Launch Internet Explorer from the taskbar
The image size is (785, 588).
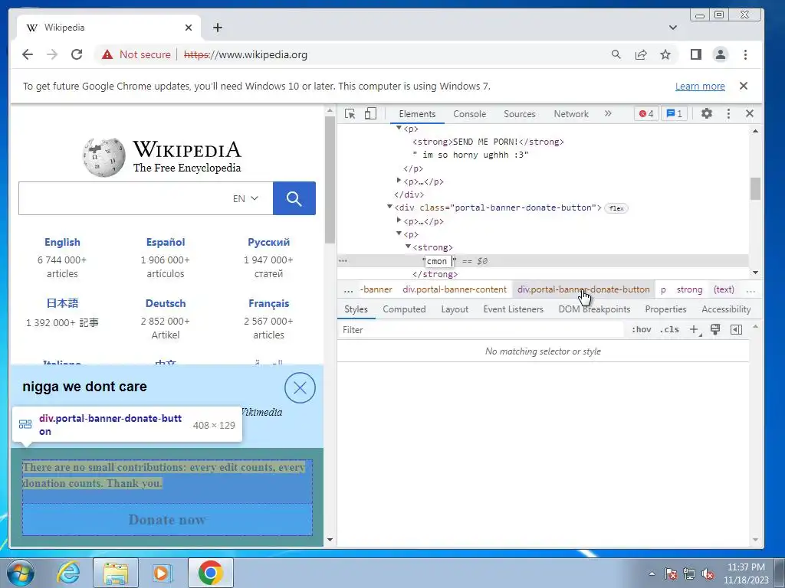click(x=68, y=573)
